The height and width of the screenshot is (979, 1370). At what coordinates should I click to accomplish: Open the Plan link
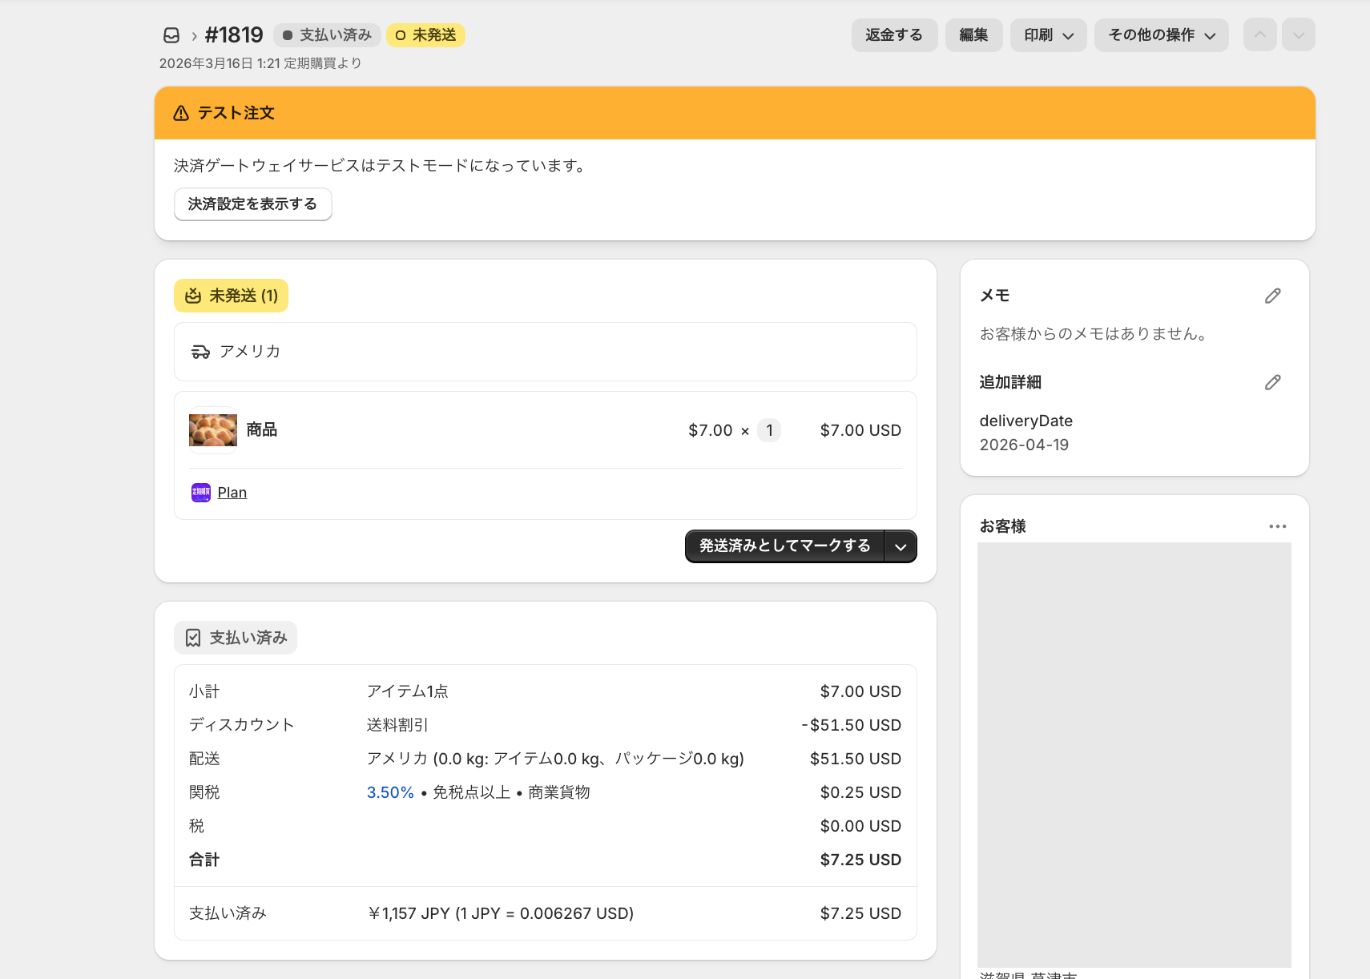[x=232, y=493]
